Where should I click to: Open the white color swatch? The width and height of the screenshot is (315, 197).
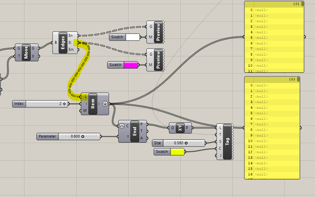click(133, 37)
